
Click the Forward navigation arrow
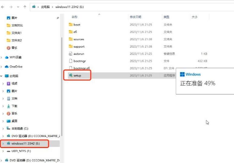11,7
